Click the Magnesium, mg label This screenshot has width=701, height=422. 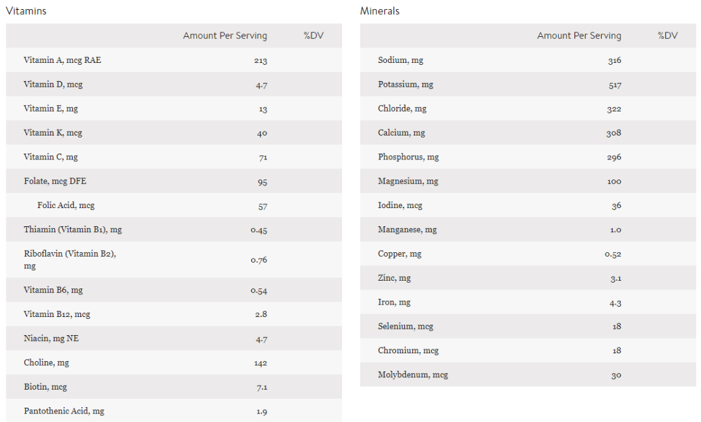(x=408, y=182)
